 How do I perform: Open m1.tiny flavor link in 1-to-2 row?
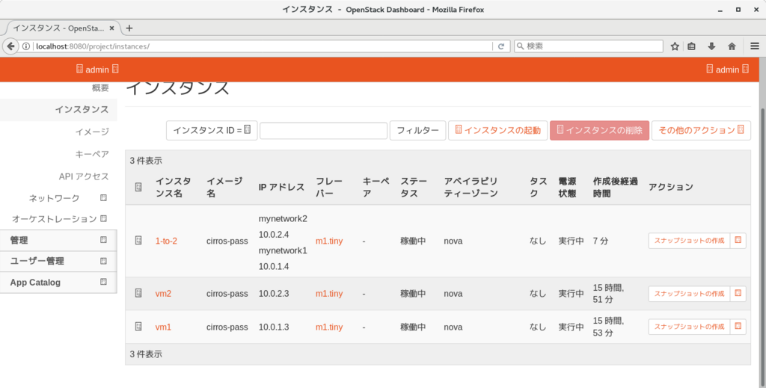(329, 241)
